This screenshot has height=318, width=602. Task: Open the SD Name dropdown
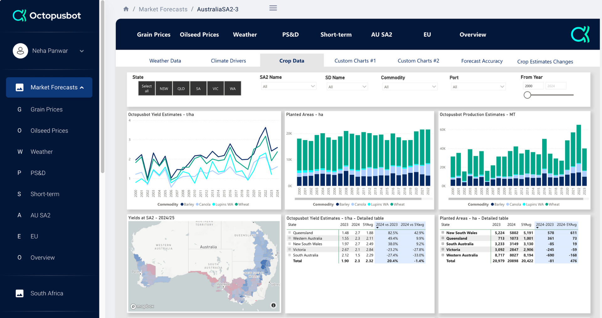click(x=347, y=86)
